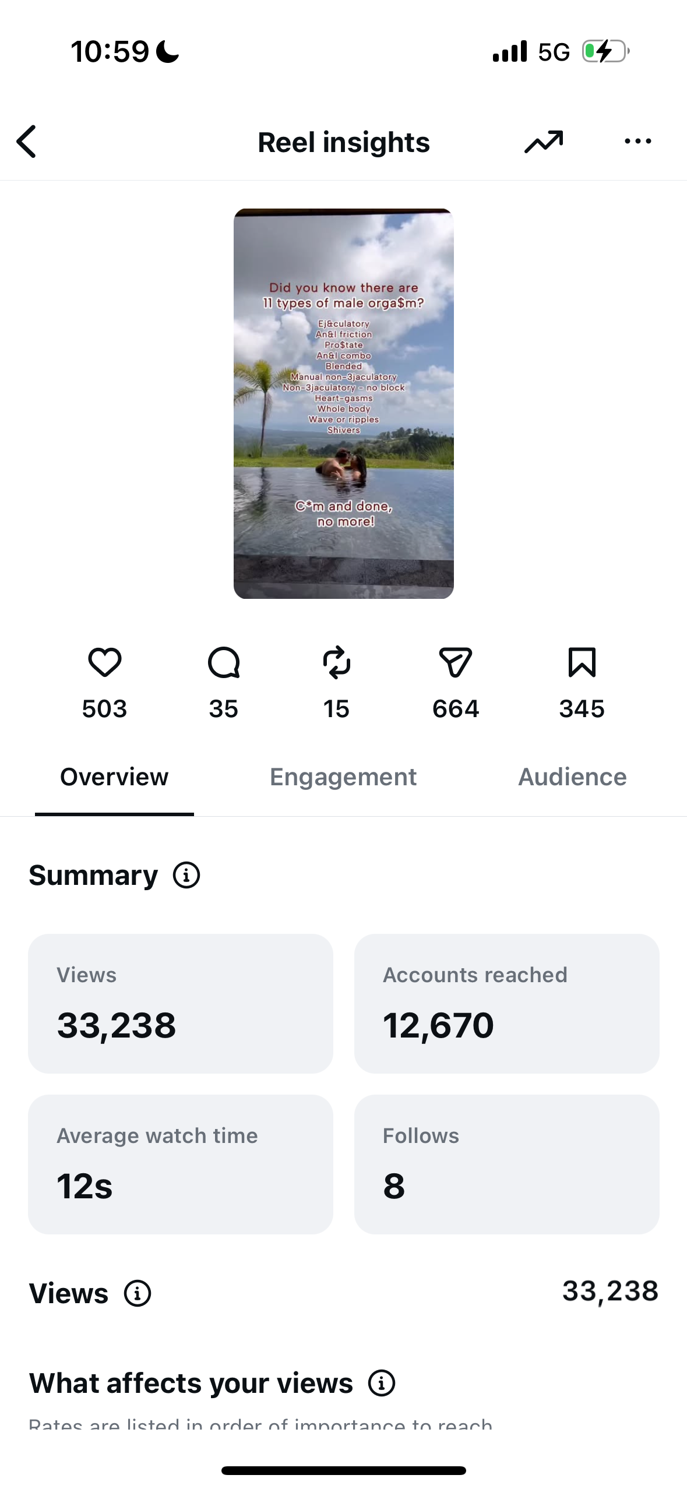
Task: Open the trending boost arrow icon
Action: pyautogui.click(x=544, y=142)
